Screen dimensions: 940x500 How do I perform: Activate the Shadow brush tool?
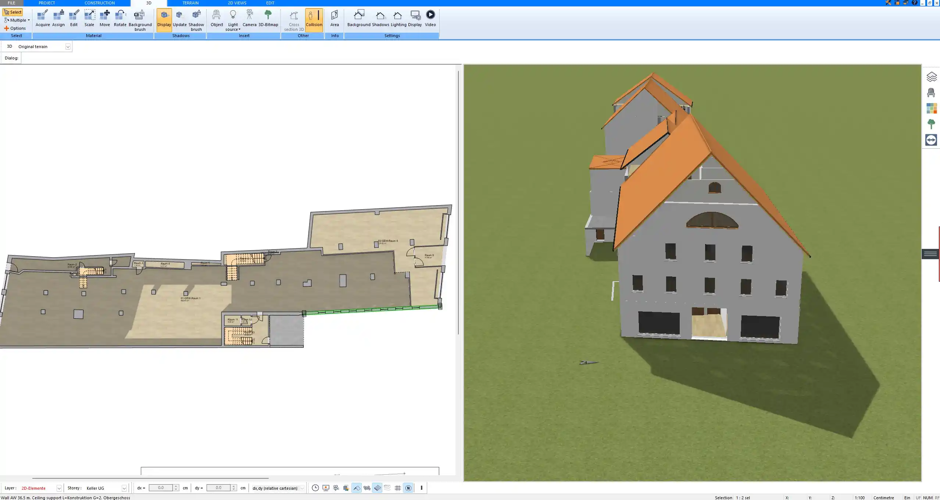coord(196,21)
